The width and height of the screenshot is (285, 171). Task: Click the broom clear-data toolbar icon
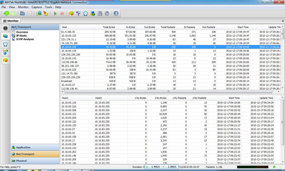[x=46, y=14]
